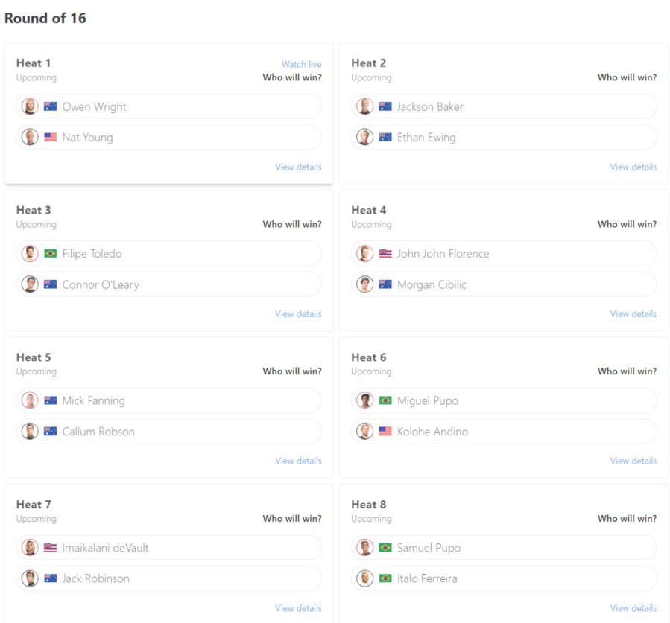Open View details for Heat 5
Viewport: 670px width, 623px height.
(x=298, y=461)
